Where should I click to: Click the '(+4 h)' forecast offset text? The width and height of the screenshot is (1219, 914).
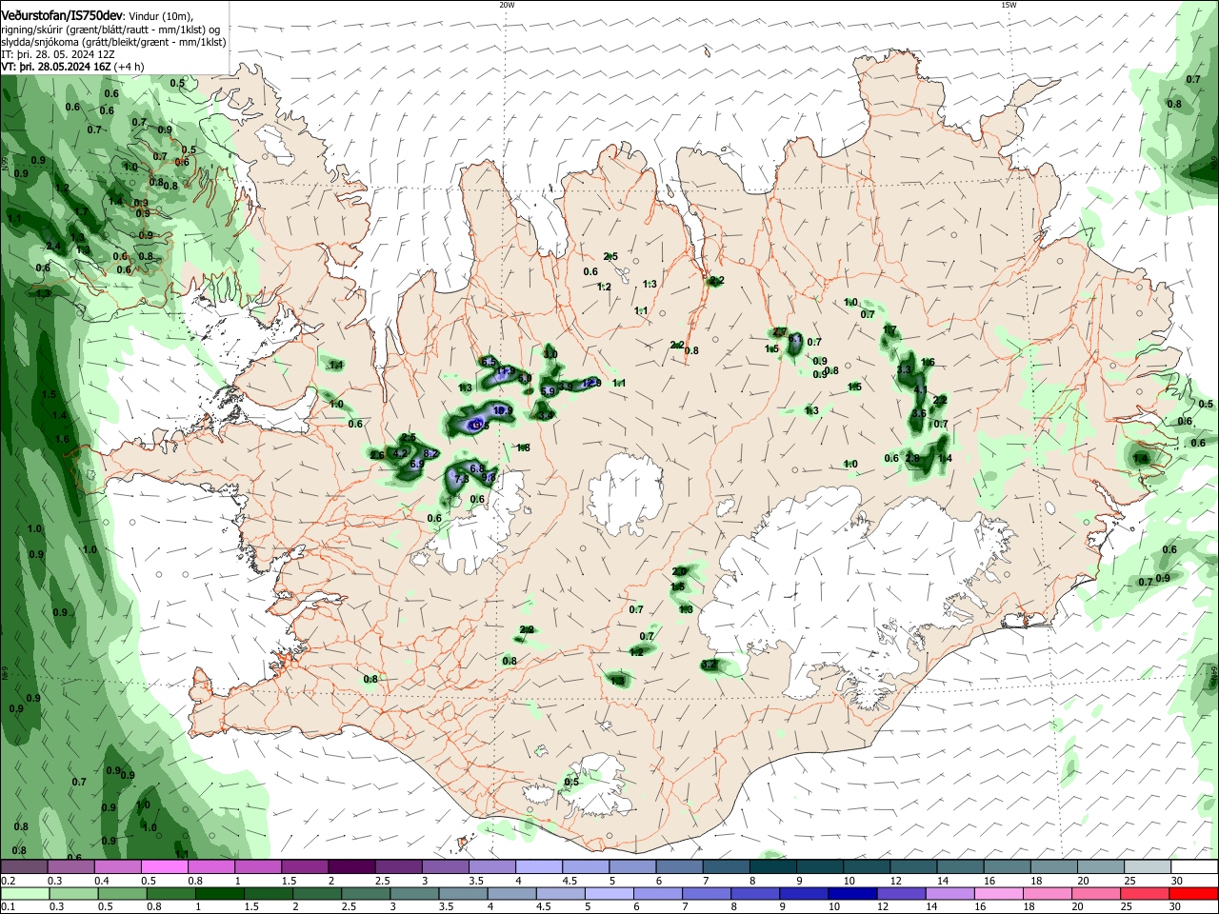click(130, 67)
